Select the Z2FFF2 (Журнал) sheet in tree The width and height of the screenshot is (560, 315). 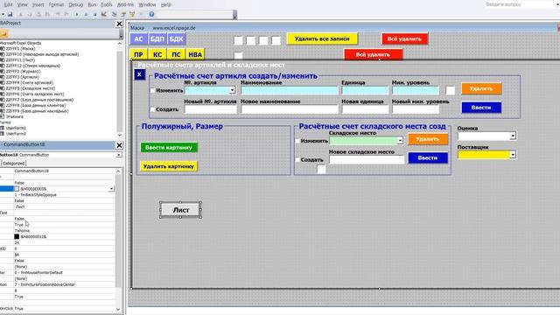[x=23, y=71]
